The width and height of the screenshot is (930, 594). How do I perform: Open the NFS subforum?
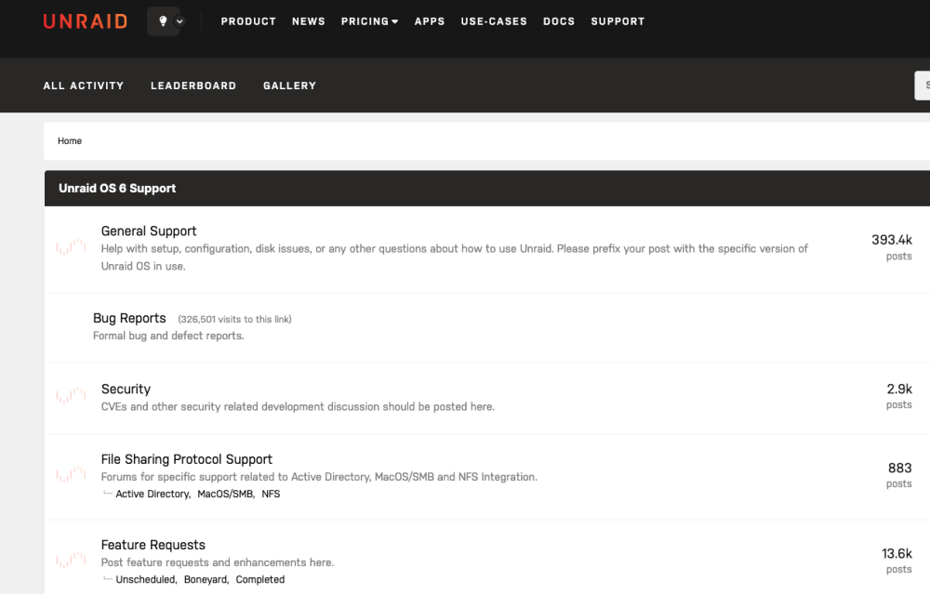pos(271,494)
